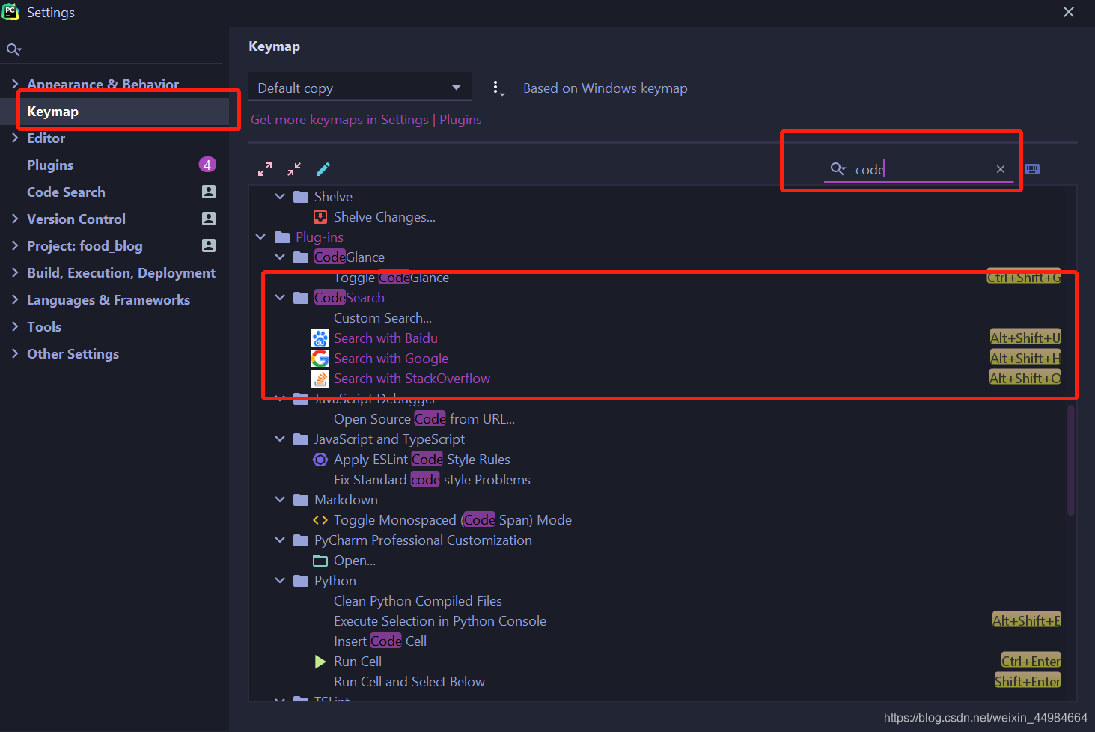Viewport: 1095px width, 732px height.
Task: Click the Plugins link after Settings
Action: [x=460, y=120]
